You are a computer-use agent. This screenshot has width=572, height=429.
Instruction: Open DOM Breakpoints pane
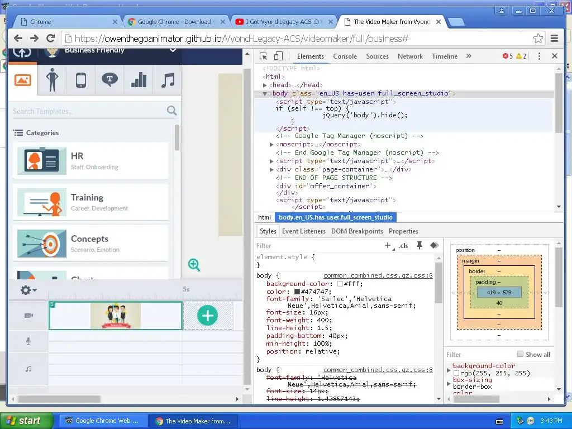[357, 231]
